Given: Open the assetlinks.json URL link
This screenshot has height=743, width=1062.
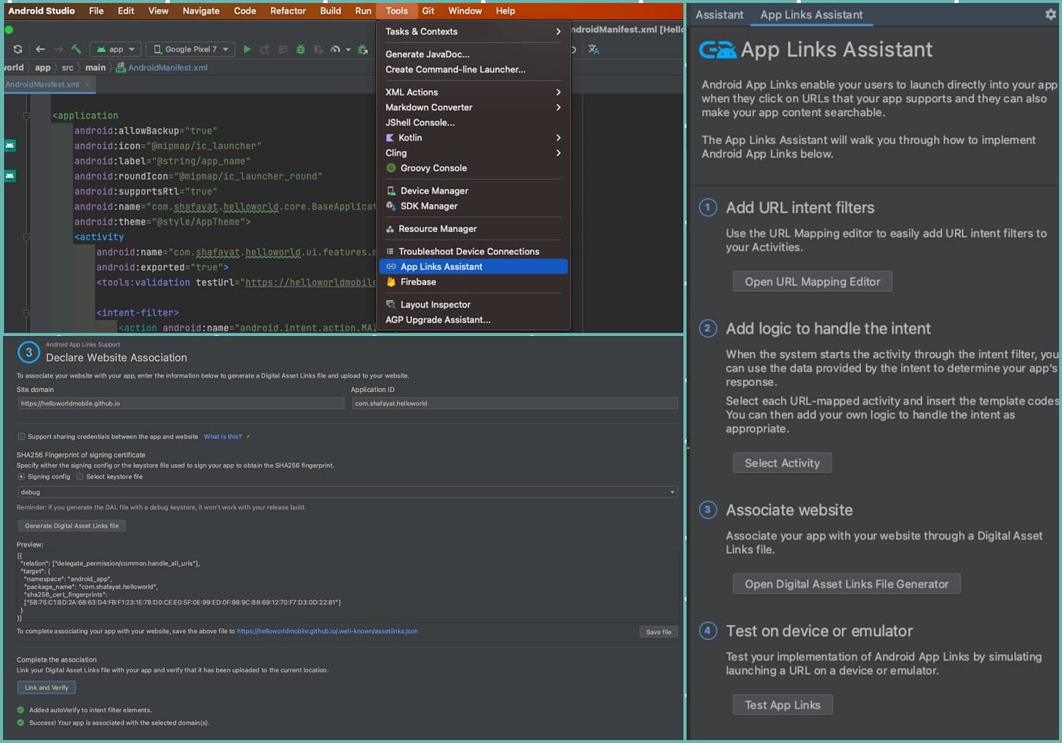Looking at the screenshot, I should pos(327,631).
